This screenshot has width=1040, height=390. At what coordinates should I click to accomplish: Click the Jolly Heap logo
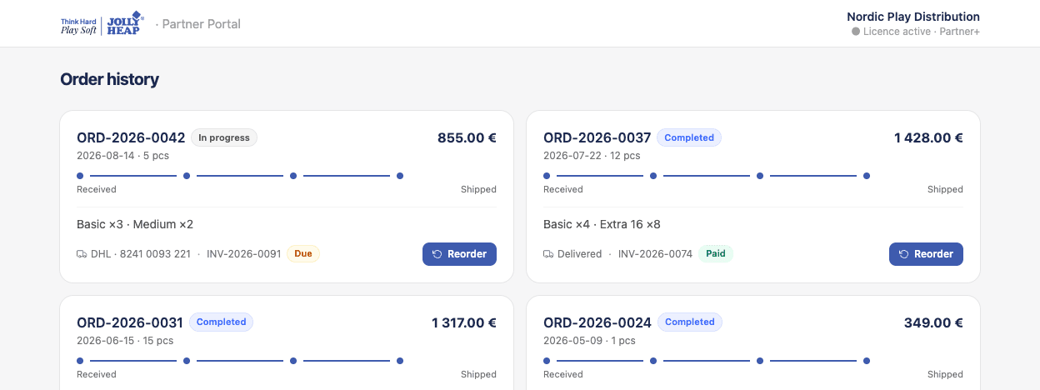pyautogui.click(x=102, y=23)
